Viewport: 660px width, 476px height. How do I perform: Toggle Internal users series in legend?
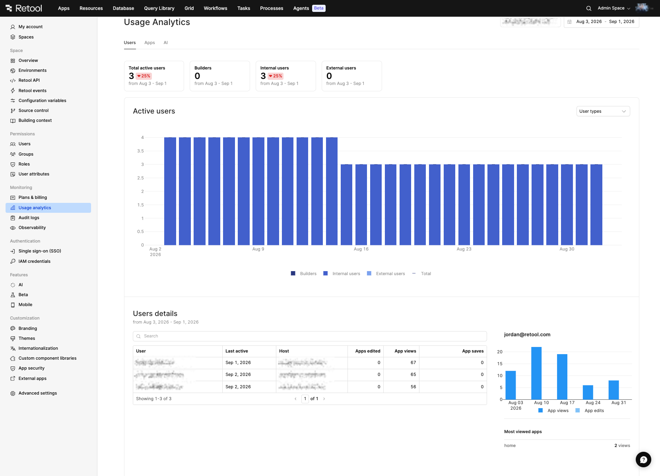(x=342, y=274)
